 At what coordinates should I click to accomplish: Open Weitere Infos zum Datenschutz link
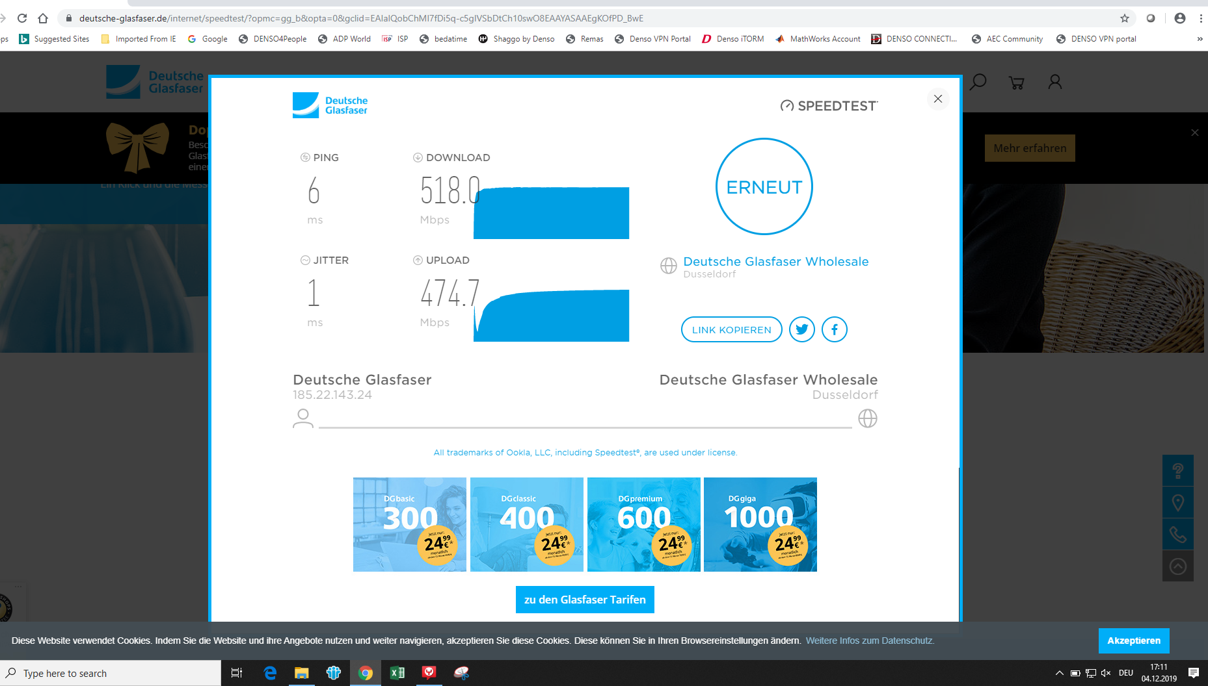coord(870,641)
